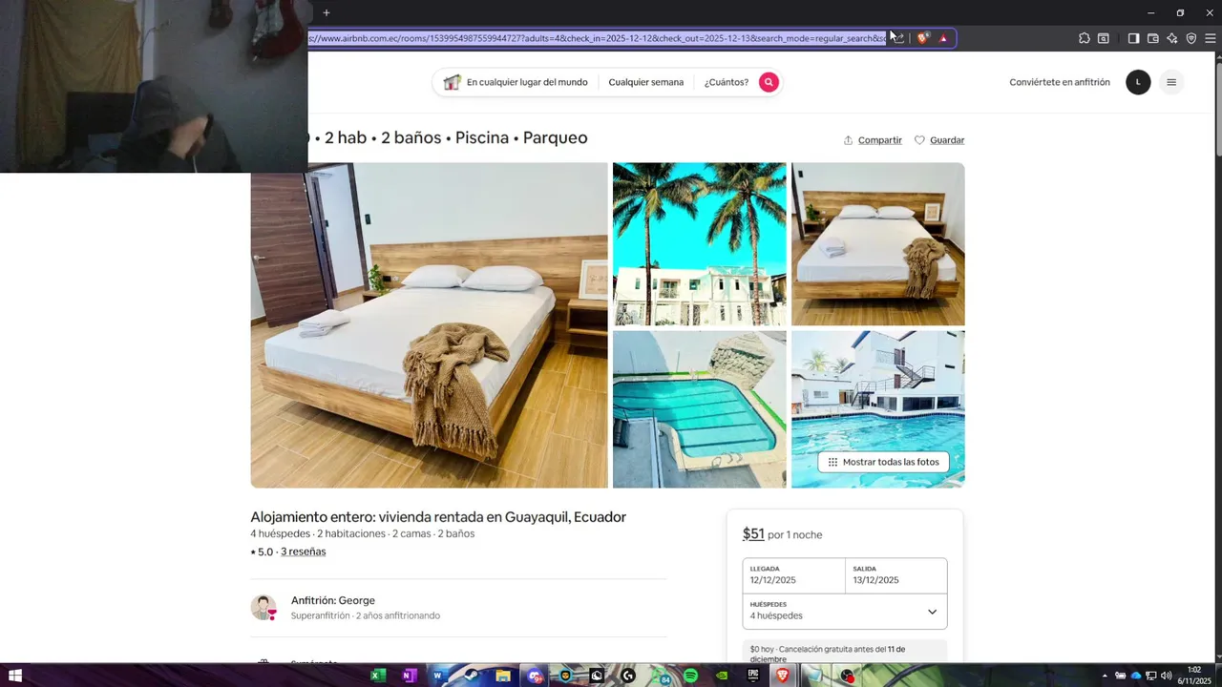The height and width of the screenshot is (687, 1222).
Task: Open the large bedroom main photo
Action: (x=429, y=325)
